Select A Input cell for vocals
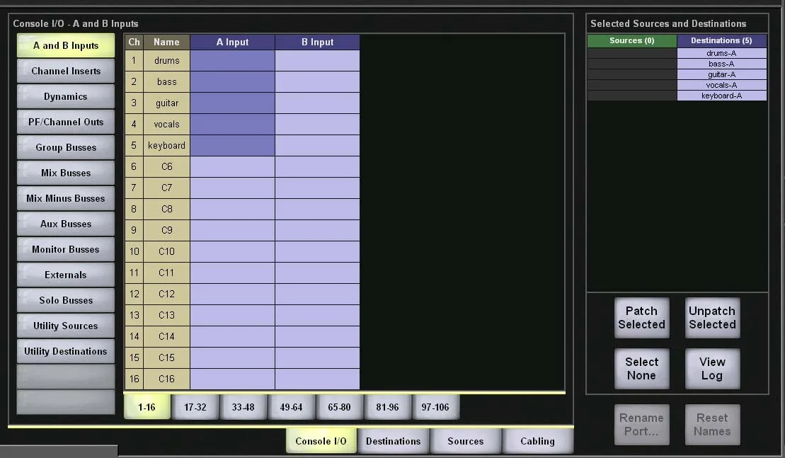Image resolution: width=785 pixels, height=458 pixels. click(x=232, y=124)
